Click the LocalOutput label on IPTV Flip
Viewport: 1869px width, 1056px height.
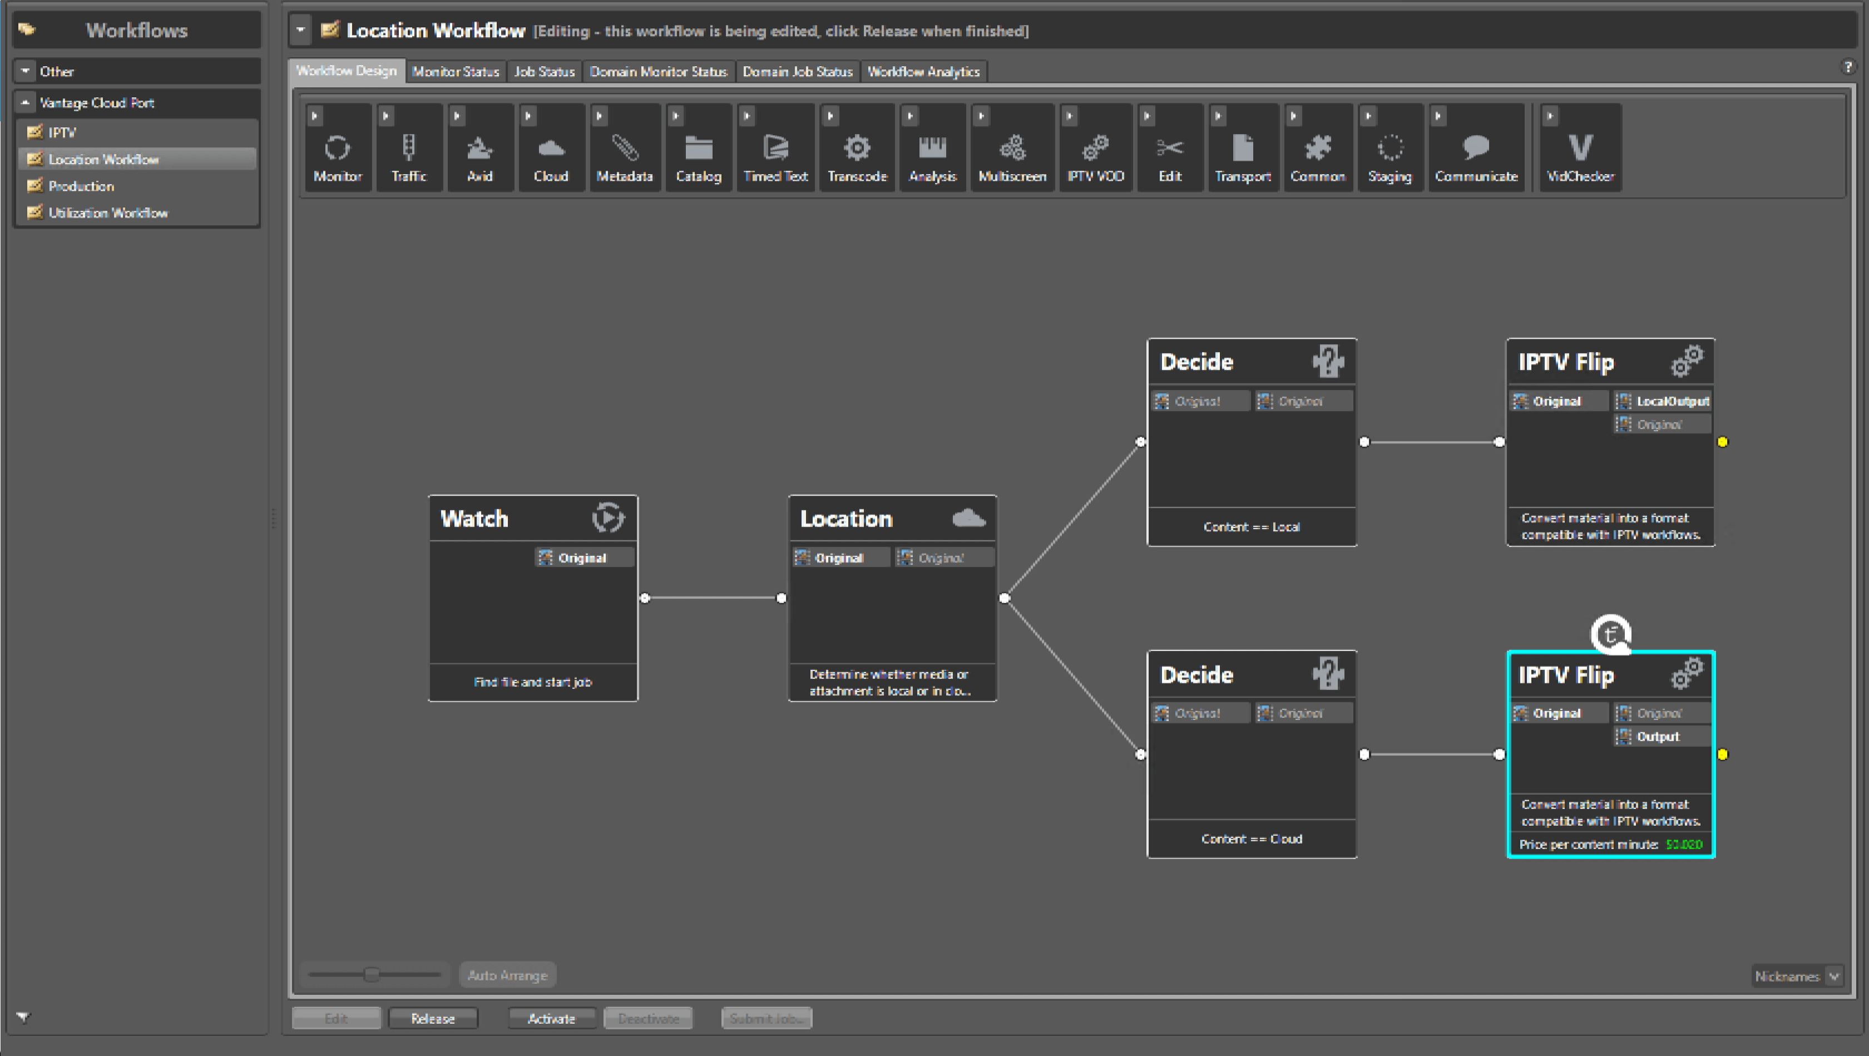[1673, 401]
